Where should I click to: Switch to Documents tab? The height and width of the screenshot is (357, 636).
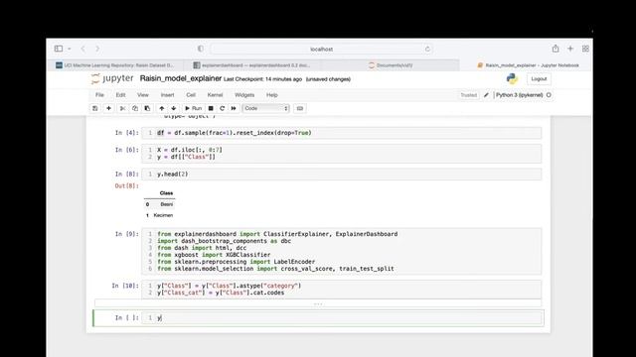coord(391,65)
